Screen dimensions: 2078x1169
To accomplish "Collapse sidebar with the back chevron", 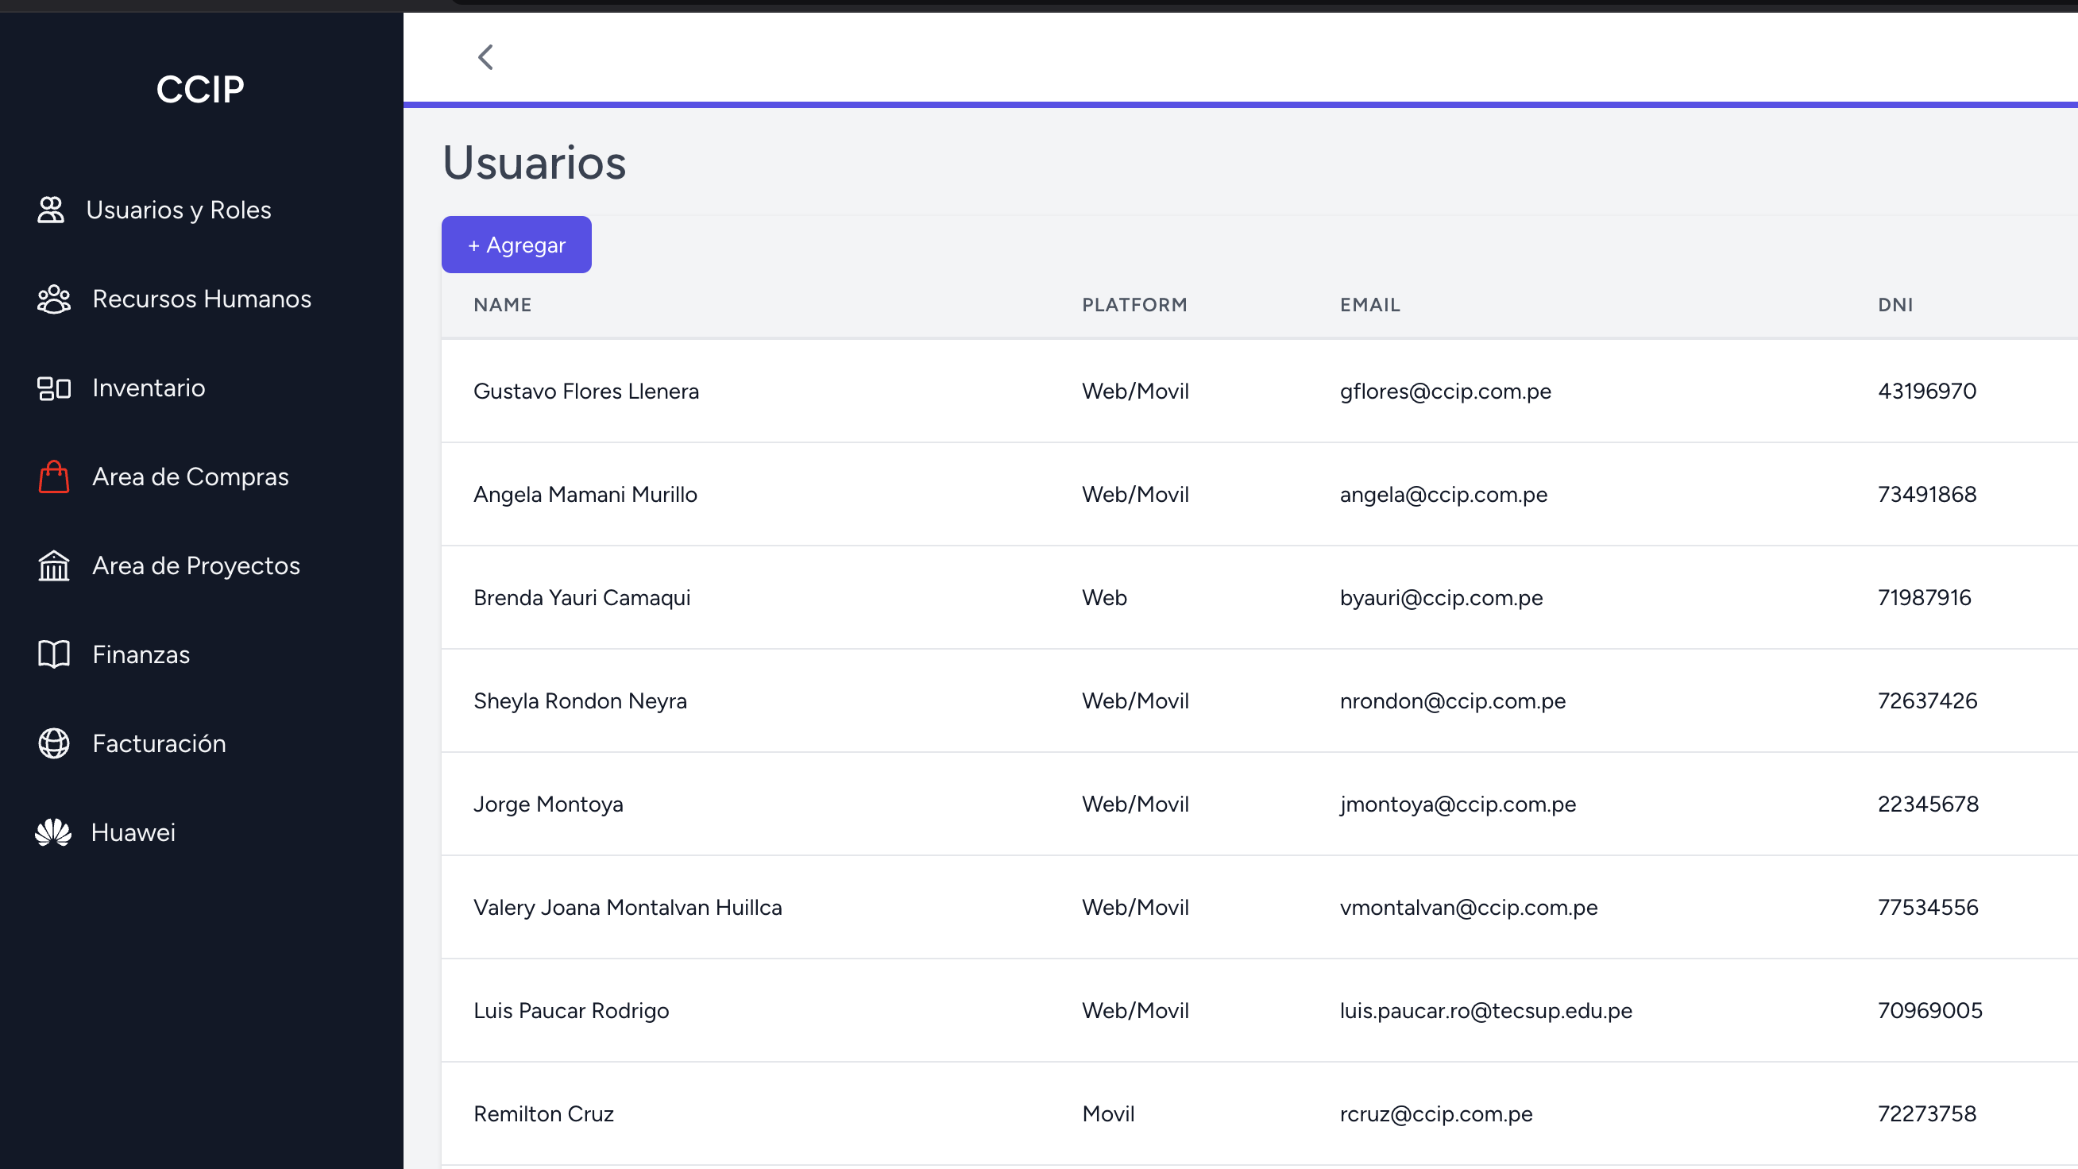I will tap(485, 57).
